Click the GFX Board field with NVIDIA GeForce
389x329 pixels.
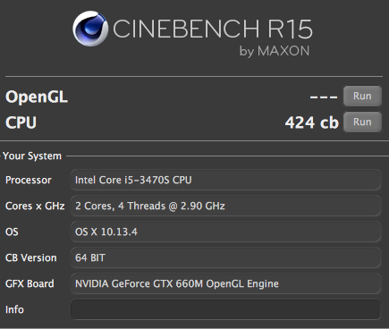[225, 283]
